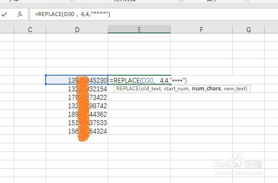Select cell ending in 44362
The width and height of the screenshot is (278, 183).
coord(77,114)
